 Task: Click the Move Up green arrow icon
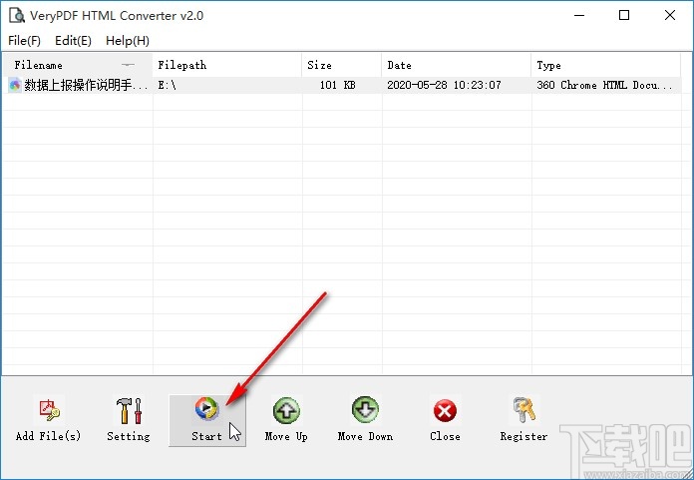[286, 409]
